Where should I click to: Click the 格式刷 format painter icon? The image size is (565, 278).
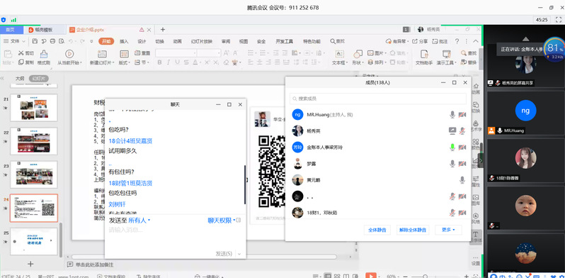pyautogui.click(x=44, y=54)
